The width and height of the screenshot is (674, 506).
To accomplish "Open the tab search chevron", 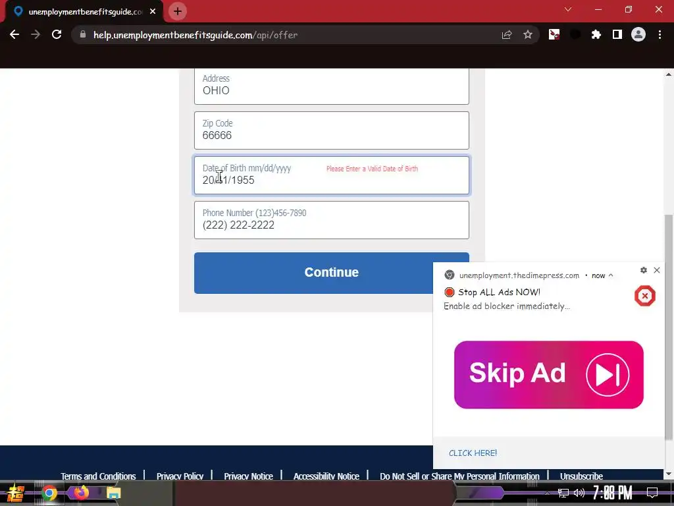I will tap(568, 9).
